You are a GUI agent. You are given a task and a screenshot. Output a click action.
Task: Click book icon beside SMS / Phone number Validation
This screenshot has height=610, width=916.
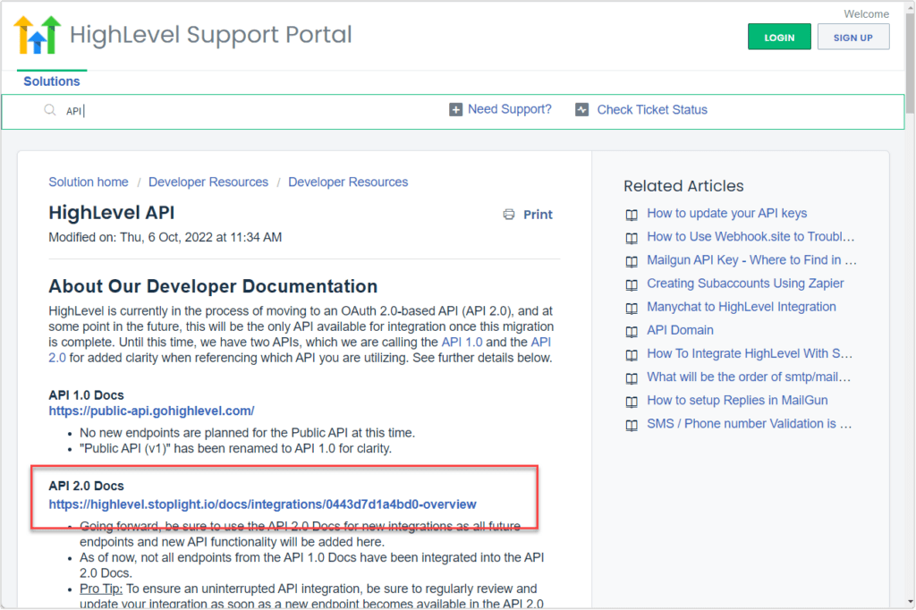point(632,425)
